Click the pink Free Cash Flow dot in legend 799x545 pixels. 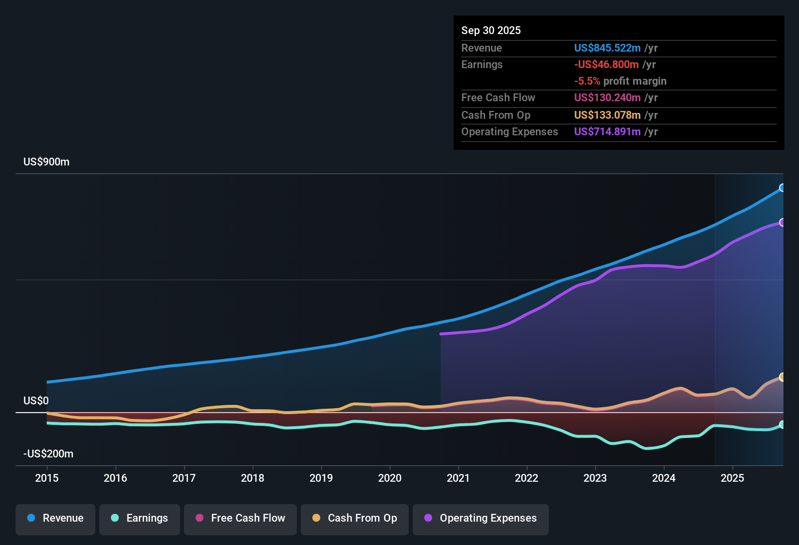click(x=200, y=518)
